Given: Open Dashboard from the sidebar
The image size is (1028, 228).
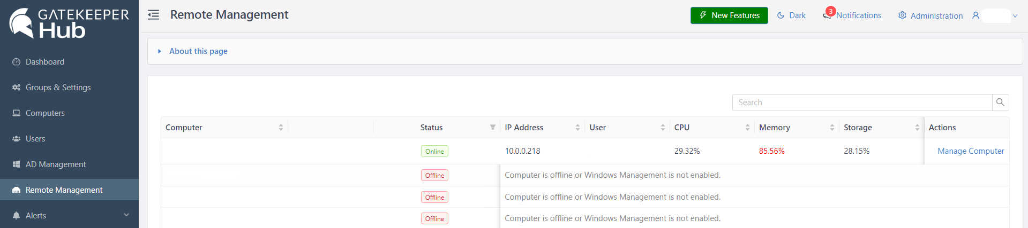Looking at the screenshot, I should [45, 62].
